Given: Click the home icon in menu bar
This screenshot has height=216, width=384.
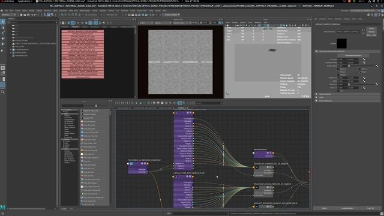Looking at the screenshot, I should (x=2, y=11).
